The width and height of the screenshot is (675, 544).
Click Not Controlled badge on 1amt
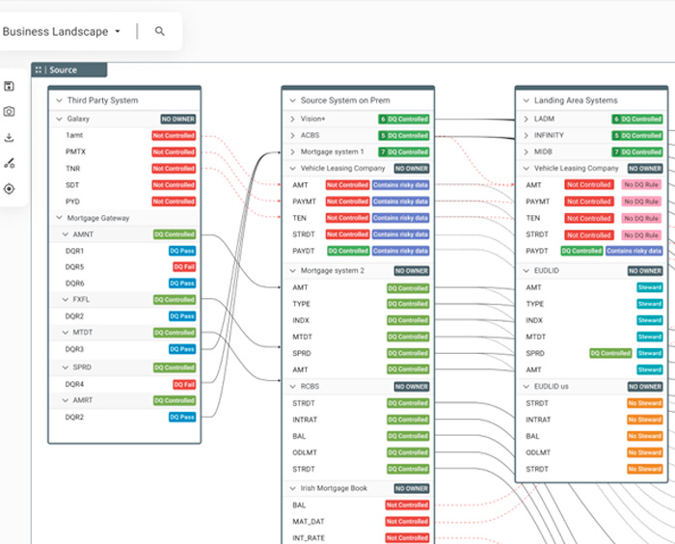174,136
